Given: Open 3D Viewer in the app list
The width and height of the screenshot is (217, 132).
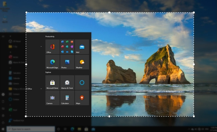Looking at the screenshot, I should coord(15,41).
